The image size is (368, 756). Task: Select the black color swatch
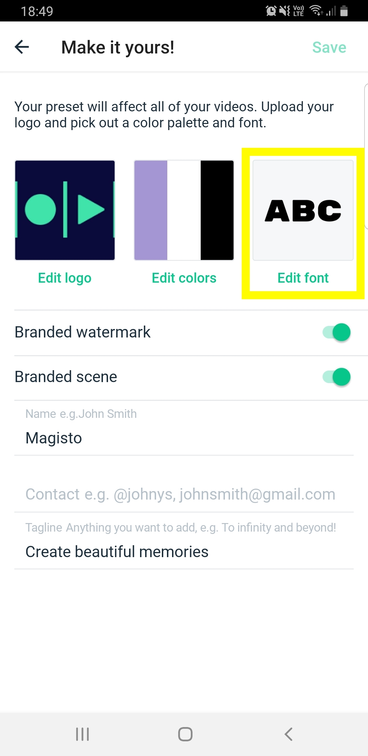click(217, 210)
